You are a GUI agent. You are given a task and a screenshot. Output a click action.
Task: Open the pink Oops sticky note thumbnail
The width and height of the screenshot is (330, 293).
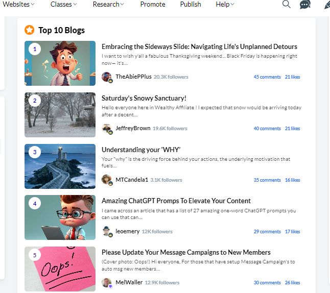[60, 269]
